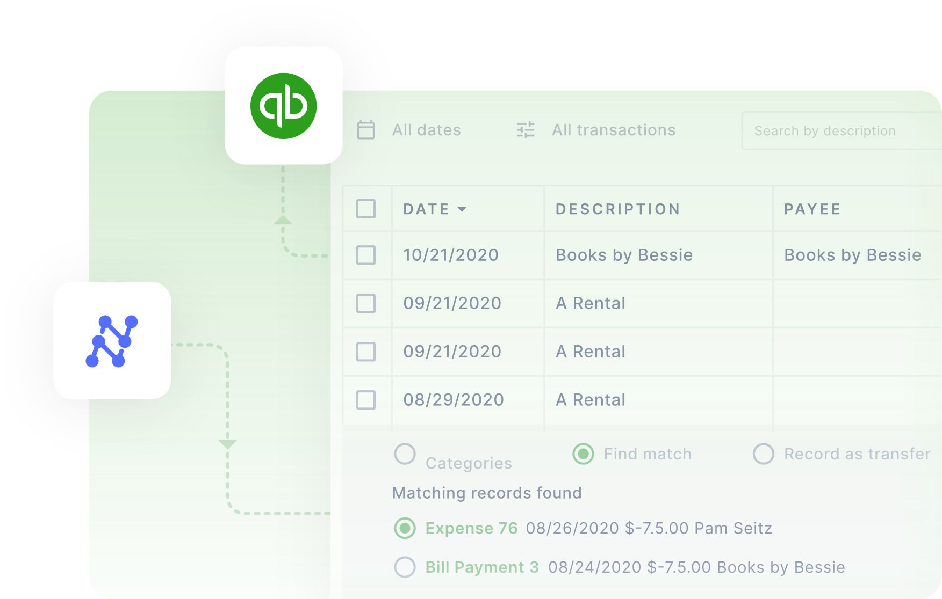Open the All transactions filter
This screenshot has height=599, width=942.
[613, 130]
